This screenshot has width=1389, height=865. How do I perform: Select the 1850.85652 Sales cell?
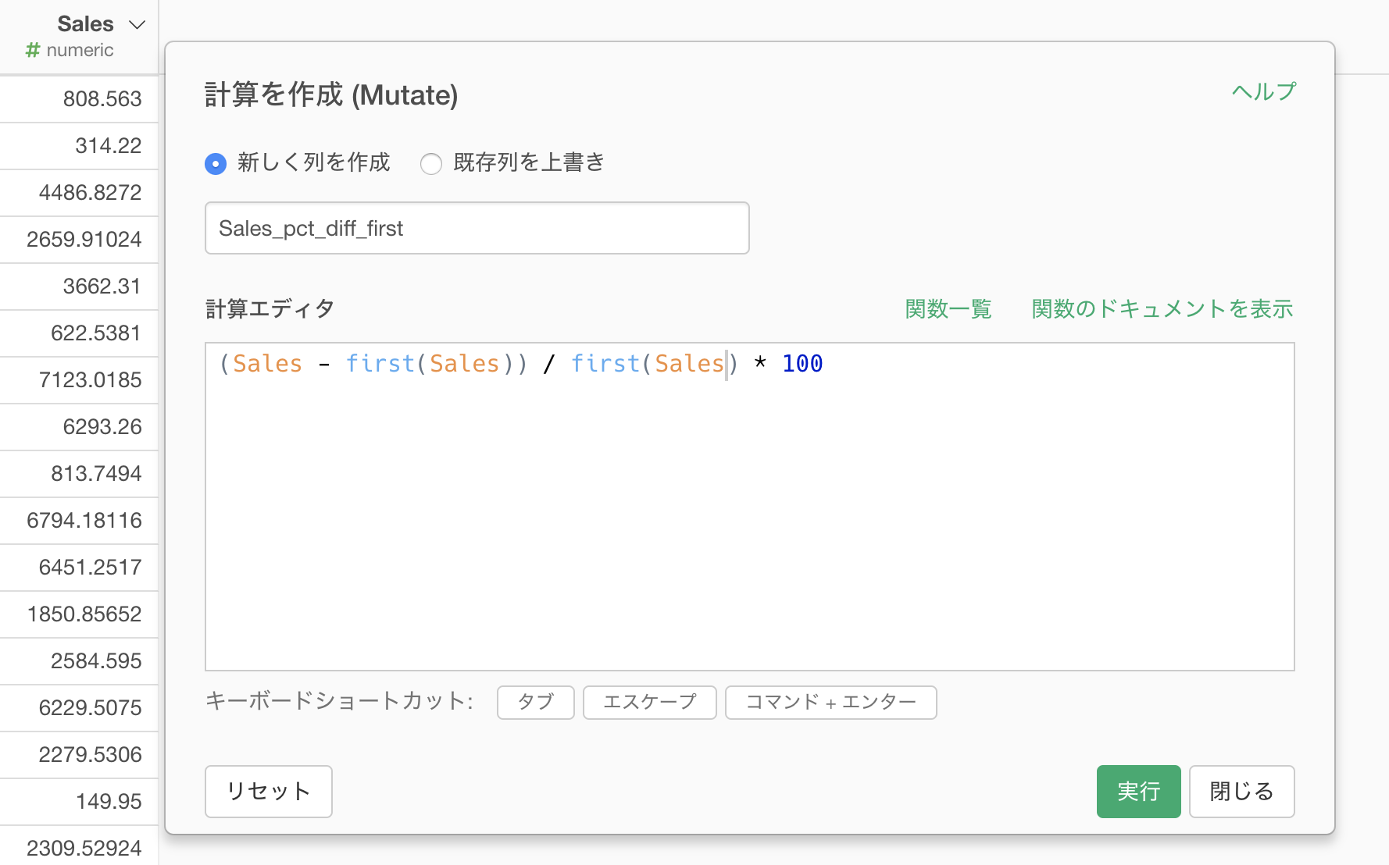click(79, 614)
